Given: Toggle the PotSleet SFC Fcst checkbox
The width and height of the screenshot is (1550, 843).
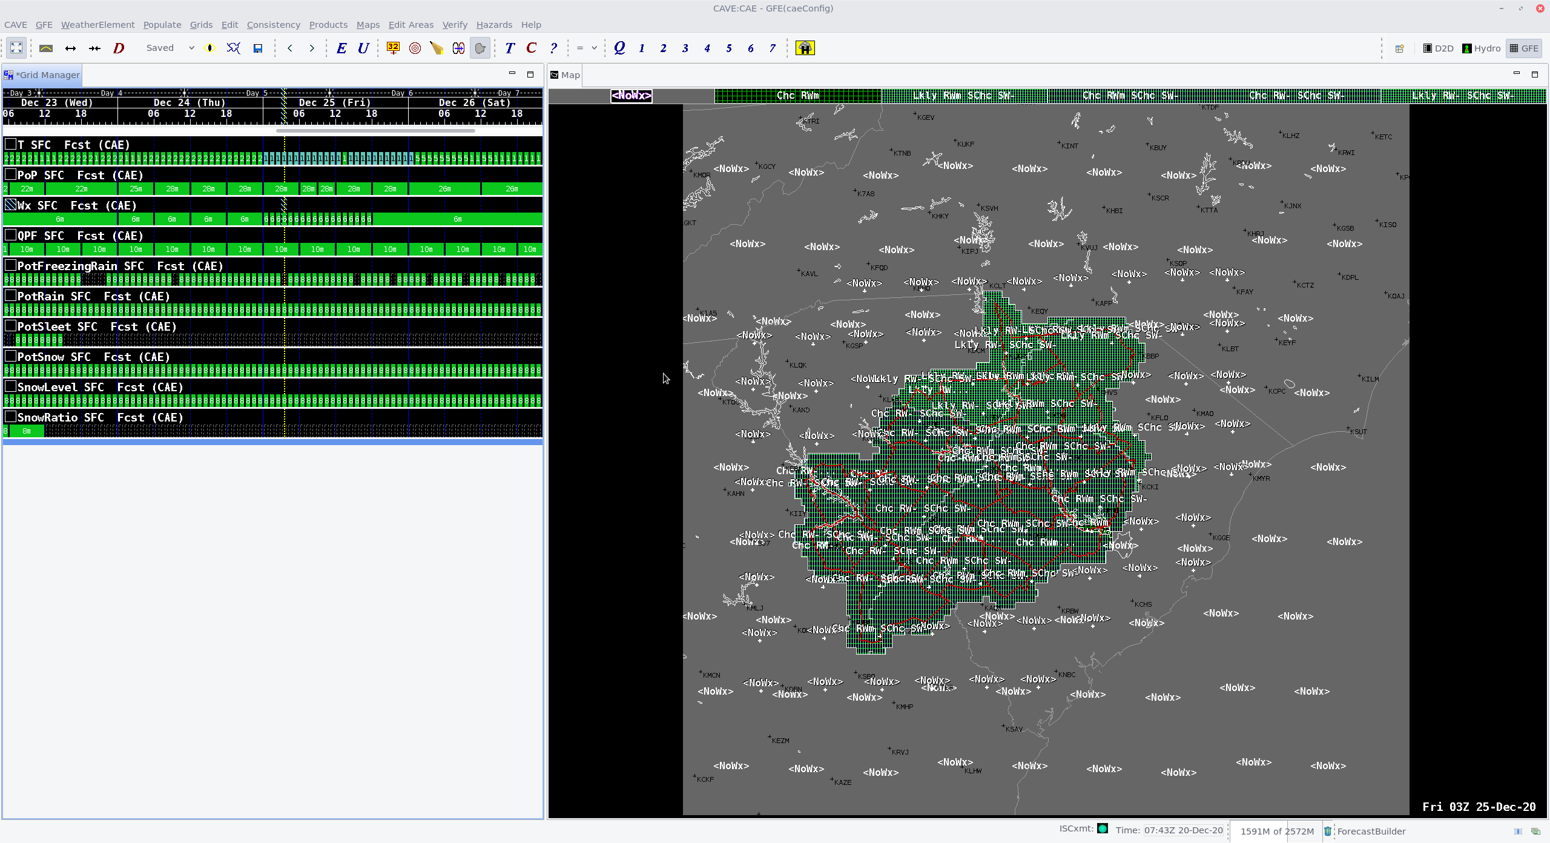Looking at the screenshot, I should pos(10,326).
